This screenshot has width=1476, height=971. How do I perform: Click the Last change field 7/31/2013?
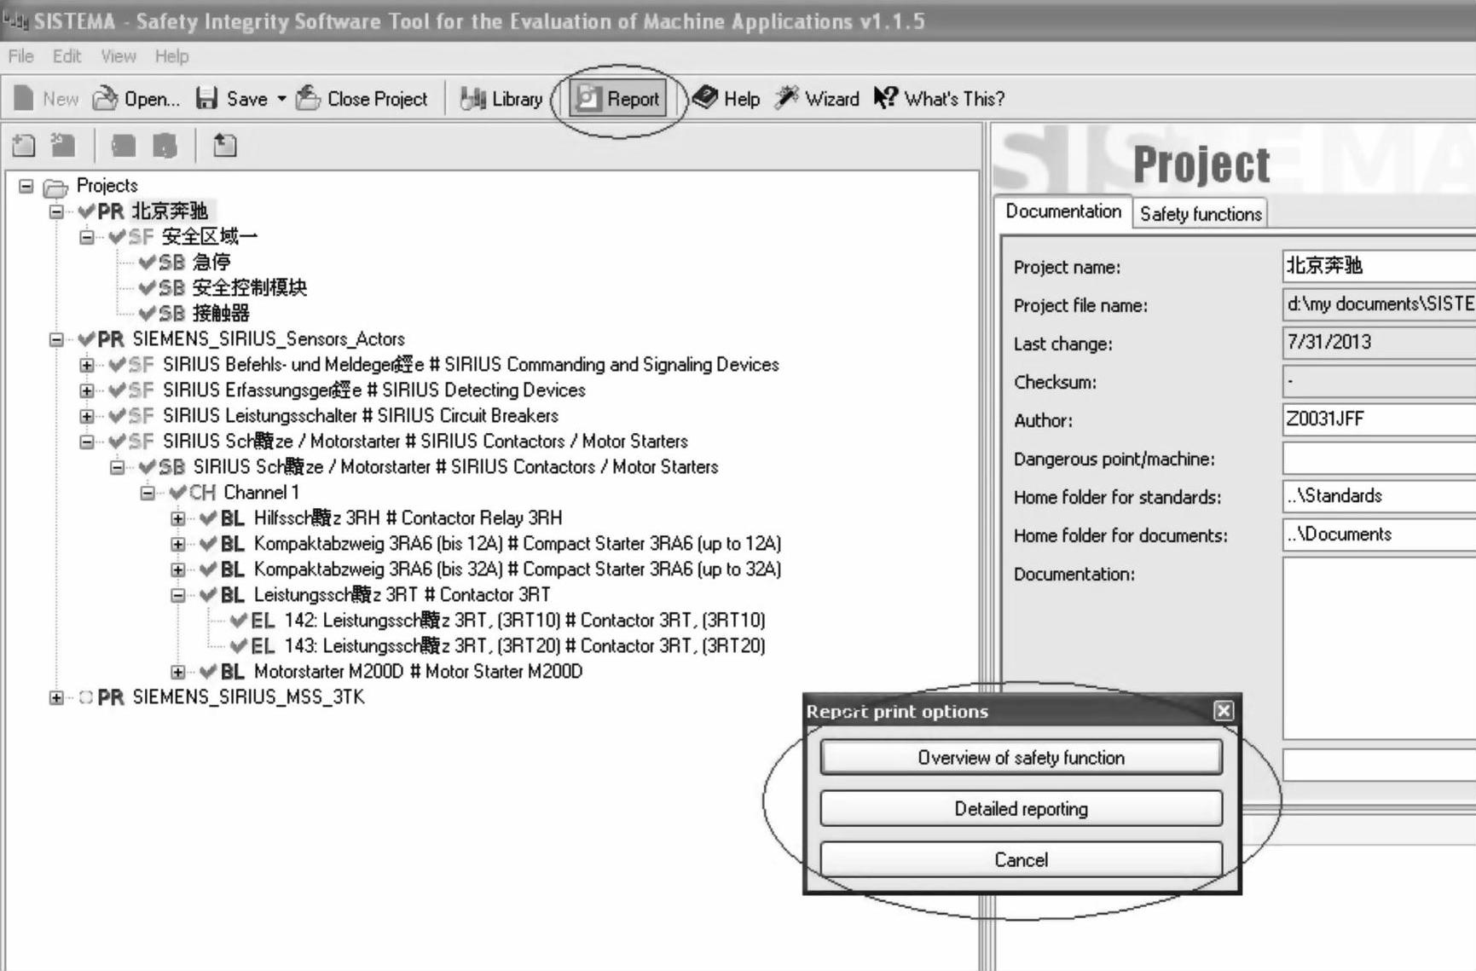point(1379,343)
